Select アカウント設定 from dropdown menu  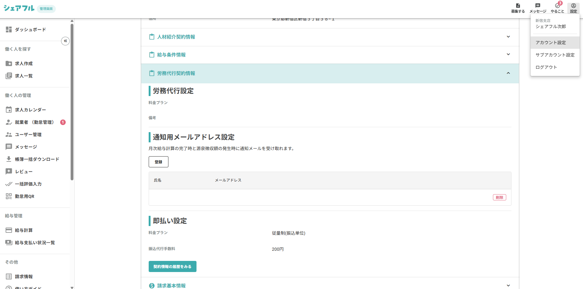pyautogui.click(x=551, y=43)
